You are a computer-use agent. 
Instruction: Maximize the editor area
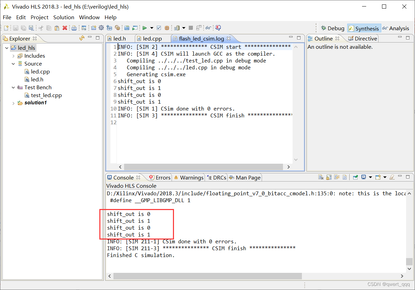pos(299,38)
